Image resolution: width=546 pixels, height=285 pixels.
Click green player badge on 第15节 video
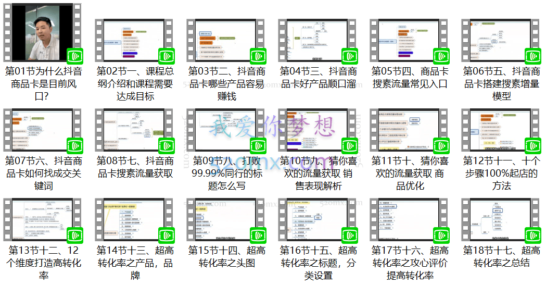(x=258, y=235)
